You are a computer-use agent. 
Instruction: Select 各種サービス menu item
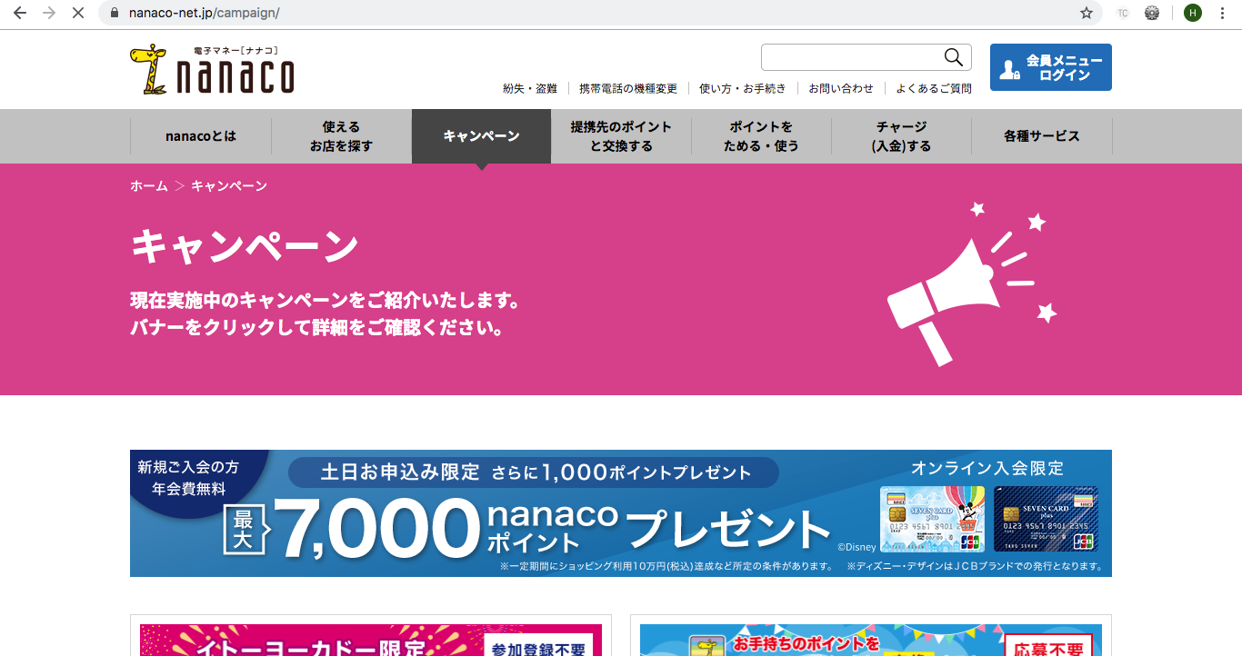click(1042, 136)
